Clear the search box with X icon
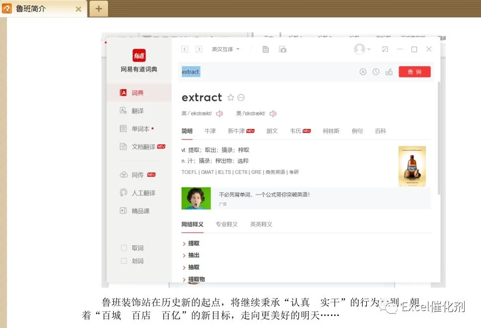481x328 pixels. point(363,72)
